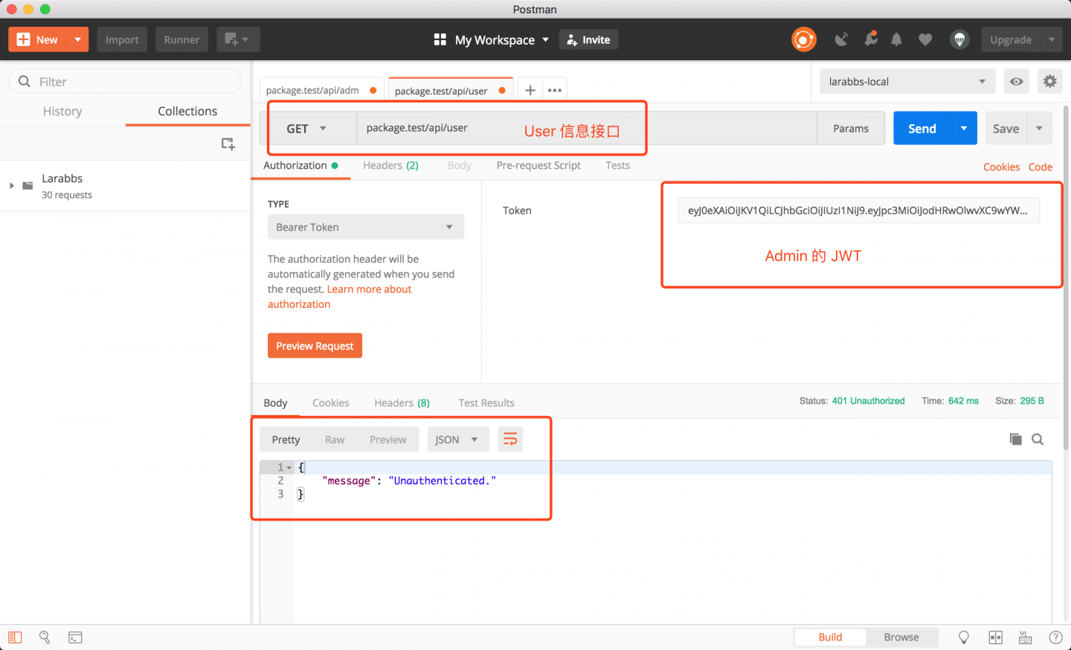Select Preview response view
1071x650 pixels.
[x=388, y=440]
